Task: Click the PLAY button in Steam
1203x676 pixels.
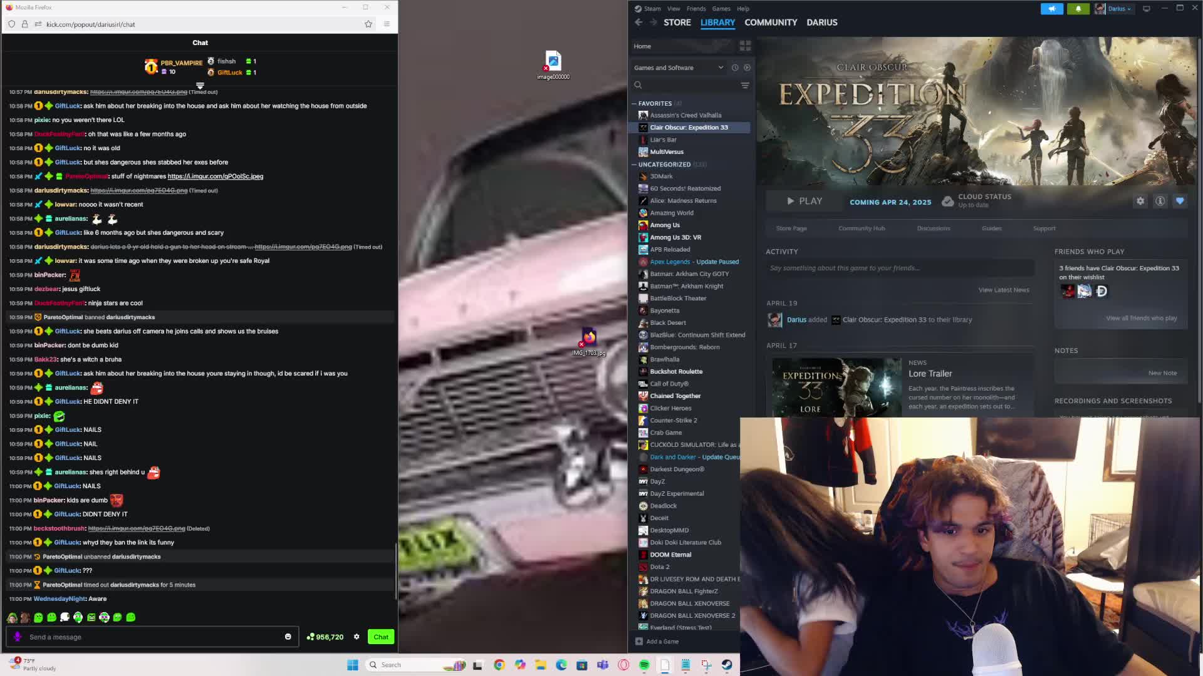Action: (805, 201)
